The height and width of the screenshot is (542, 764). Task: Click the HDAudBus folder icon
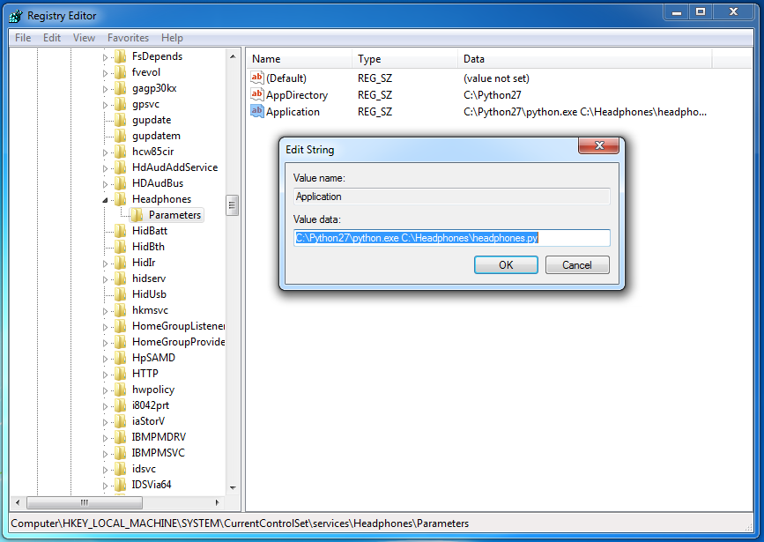pyautogui.click(x=121, y=183)
